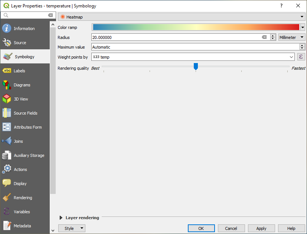Viewport: 307px width, 234px height.
Task: Open the Diagrams chart icon
Action: [7, 85]
